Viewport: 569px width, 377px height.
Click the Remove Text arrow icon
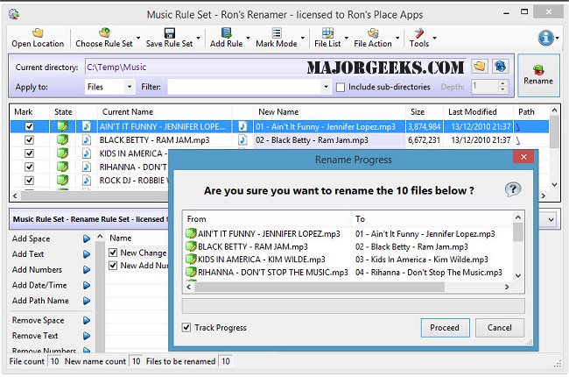(x=87, y=336)
